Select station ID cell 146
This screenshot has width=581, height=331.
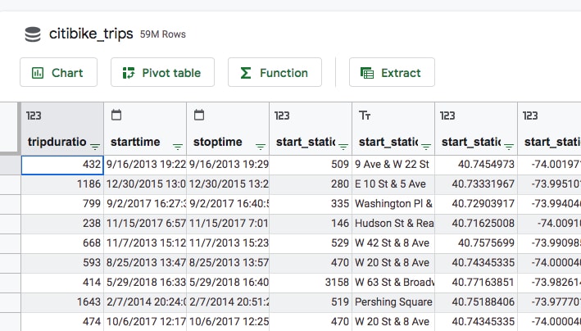311,224
